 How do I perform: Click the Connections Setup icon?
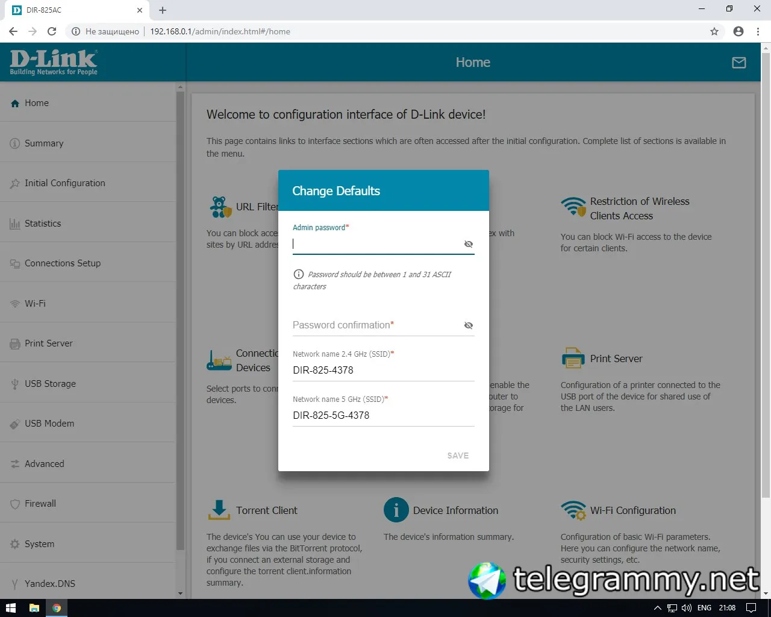tap(15, 264)
